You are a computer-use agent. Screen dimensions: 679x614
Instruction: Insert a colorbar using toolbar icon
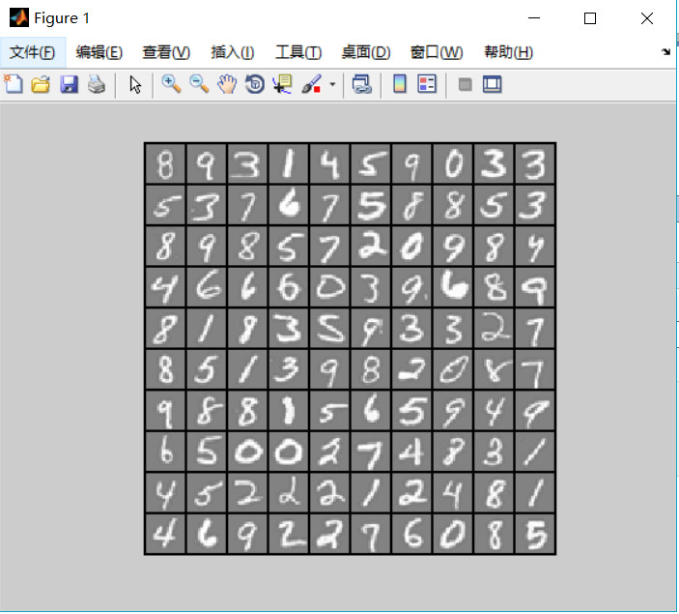399,84
